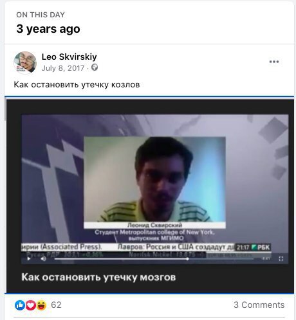Click Leo Skvirskiy's profile avatar
This screenshot has height=320, width=296.
[25, 62]
